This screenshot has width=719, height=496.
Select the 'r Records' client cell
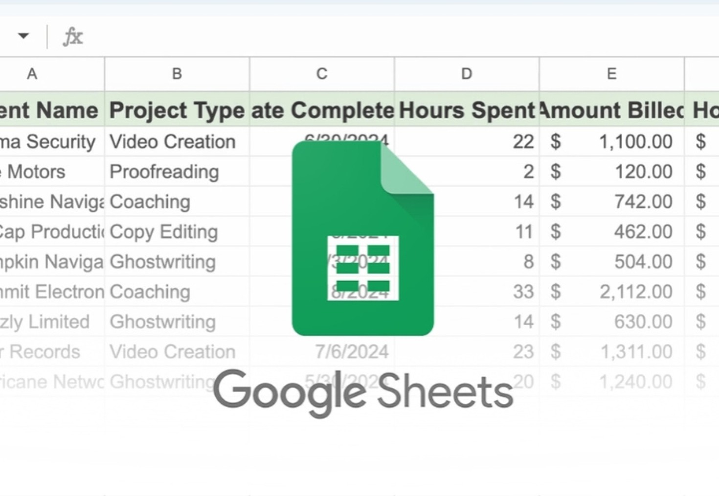coord(52,352)
